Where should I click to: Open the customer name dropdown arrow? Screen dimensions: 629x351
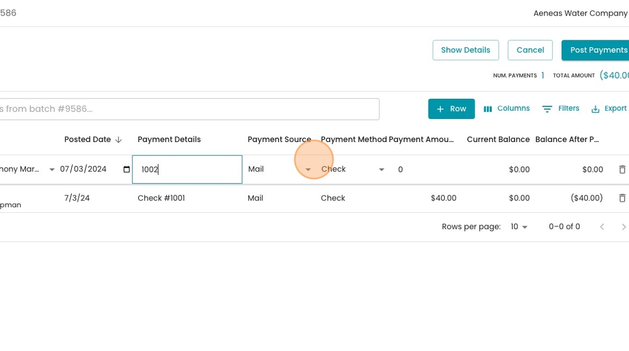click(x=52, y=169)
